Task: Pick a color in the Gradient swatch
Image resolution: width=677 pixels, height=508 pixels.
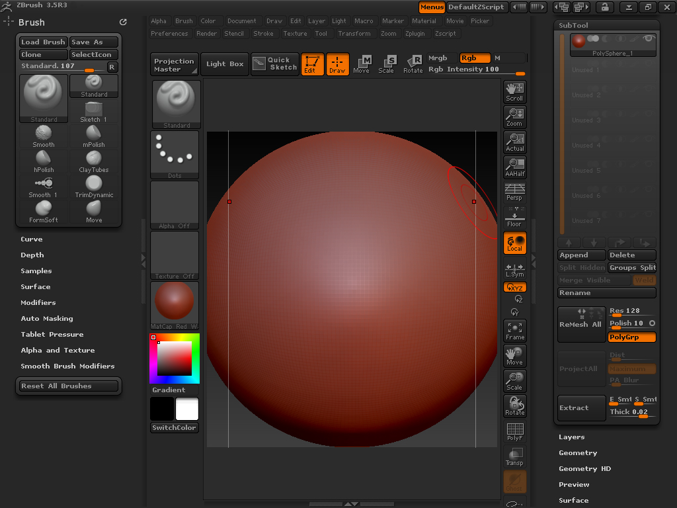Action: point(174,357)
